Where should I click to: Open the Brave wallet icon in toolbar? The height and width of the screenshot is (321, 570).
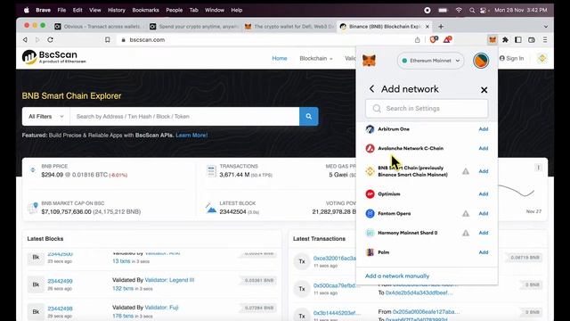tap(532, 39)
